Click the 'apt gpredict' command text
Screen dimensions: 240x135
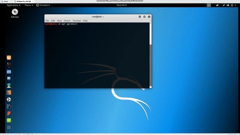coord(69,24)
